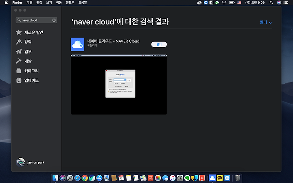Click the NAVER Cloud app icon
Screen dimensions: 293x183
(78, 44)
